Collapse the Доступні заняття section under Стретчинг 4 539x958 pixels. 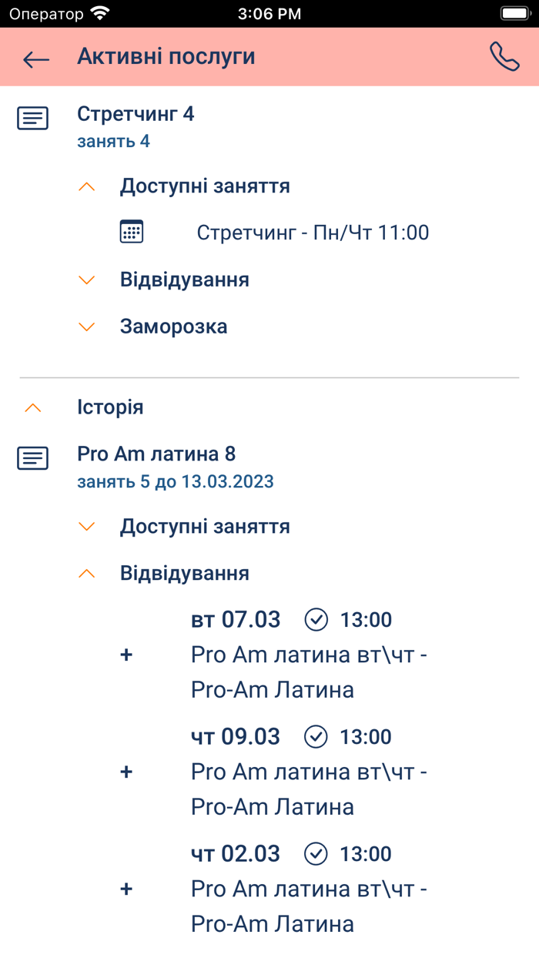pos(86,186)
